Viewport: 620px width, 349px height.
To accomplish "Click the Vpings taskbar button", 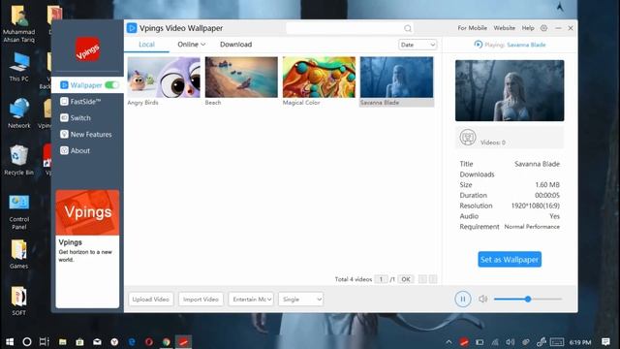I will pyautogui.click(x=183, y=342).
